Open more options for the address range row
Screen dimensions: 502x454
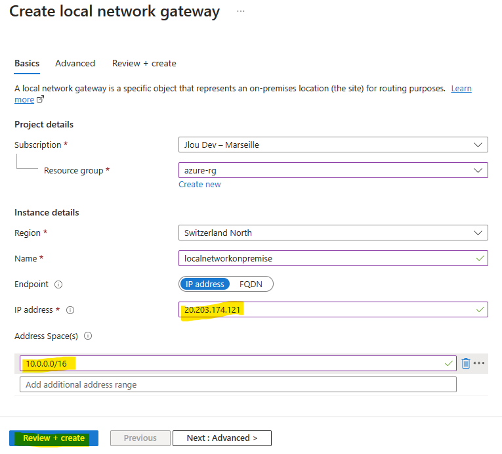tap(479, 363)
